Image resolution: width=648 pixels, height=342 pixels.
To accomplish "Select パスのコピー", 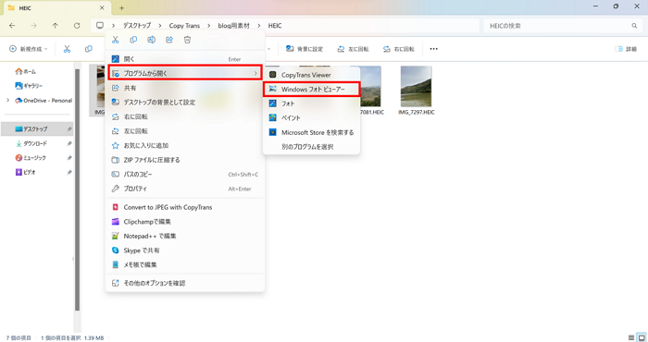I will click(x=185, y=175).
